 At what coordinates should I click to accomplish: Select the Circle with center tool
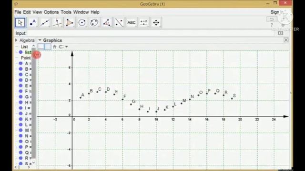point(82,22)
